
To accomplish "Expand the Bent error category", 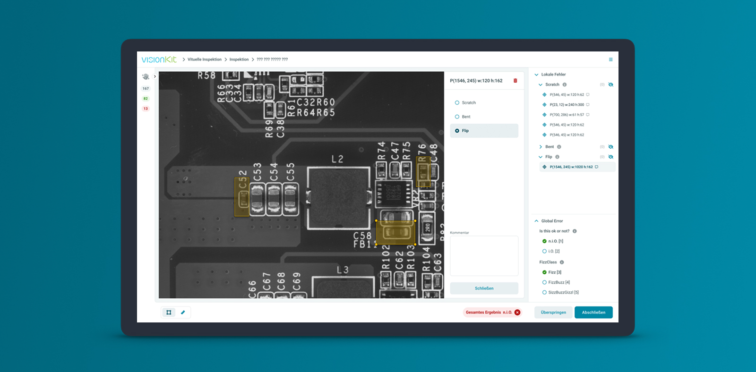I will (x=541, y=147).
